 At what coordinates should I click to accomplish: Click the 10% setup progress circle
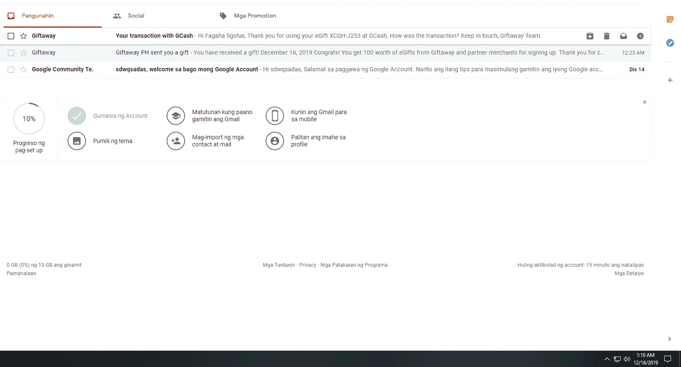(x=29, y=119)
